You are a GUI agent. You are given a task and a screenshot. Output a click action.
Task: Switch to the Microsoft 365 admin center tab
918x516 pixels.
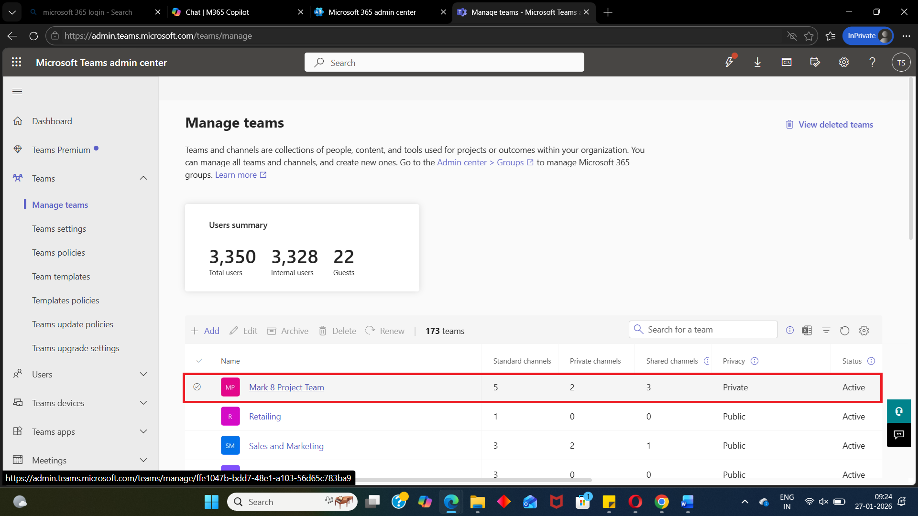pos(373,12)
